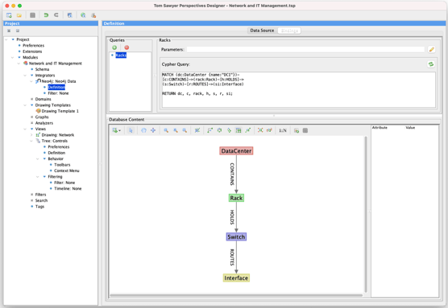The height and width of the screenshot is (308, 448).
Task: Click the vertical scrollbar of the graph canvas
Action: point(366,215)
